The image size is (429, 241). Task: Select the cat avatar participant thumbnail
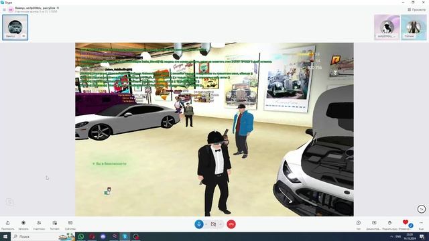click(15, 27)
